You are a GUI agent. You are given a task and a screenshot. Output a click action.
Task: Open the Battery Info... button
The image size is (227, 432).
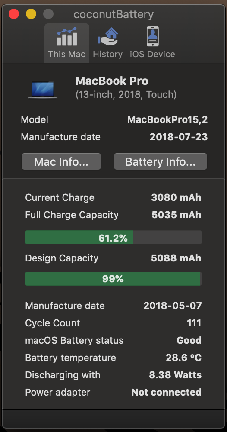pyautogui.click(x=161, y=162)
